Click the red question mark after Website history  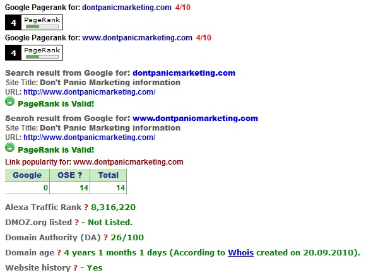75,268
